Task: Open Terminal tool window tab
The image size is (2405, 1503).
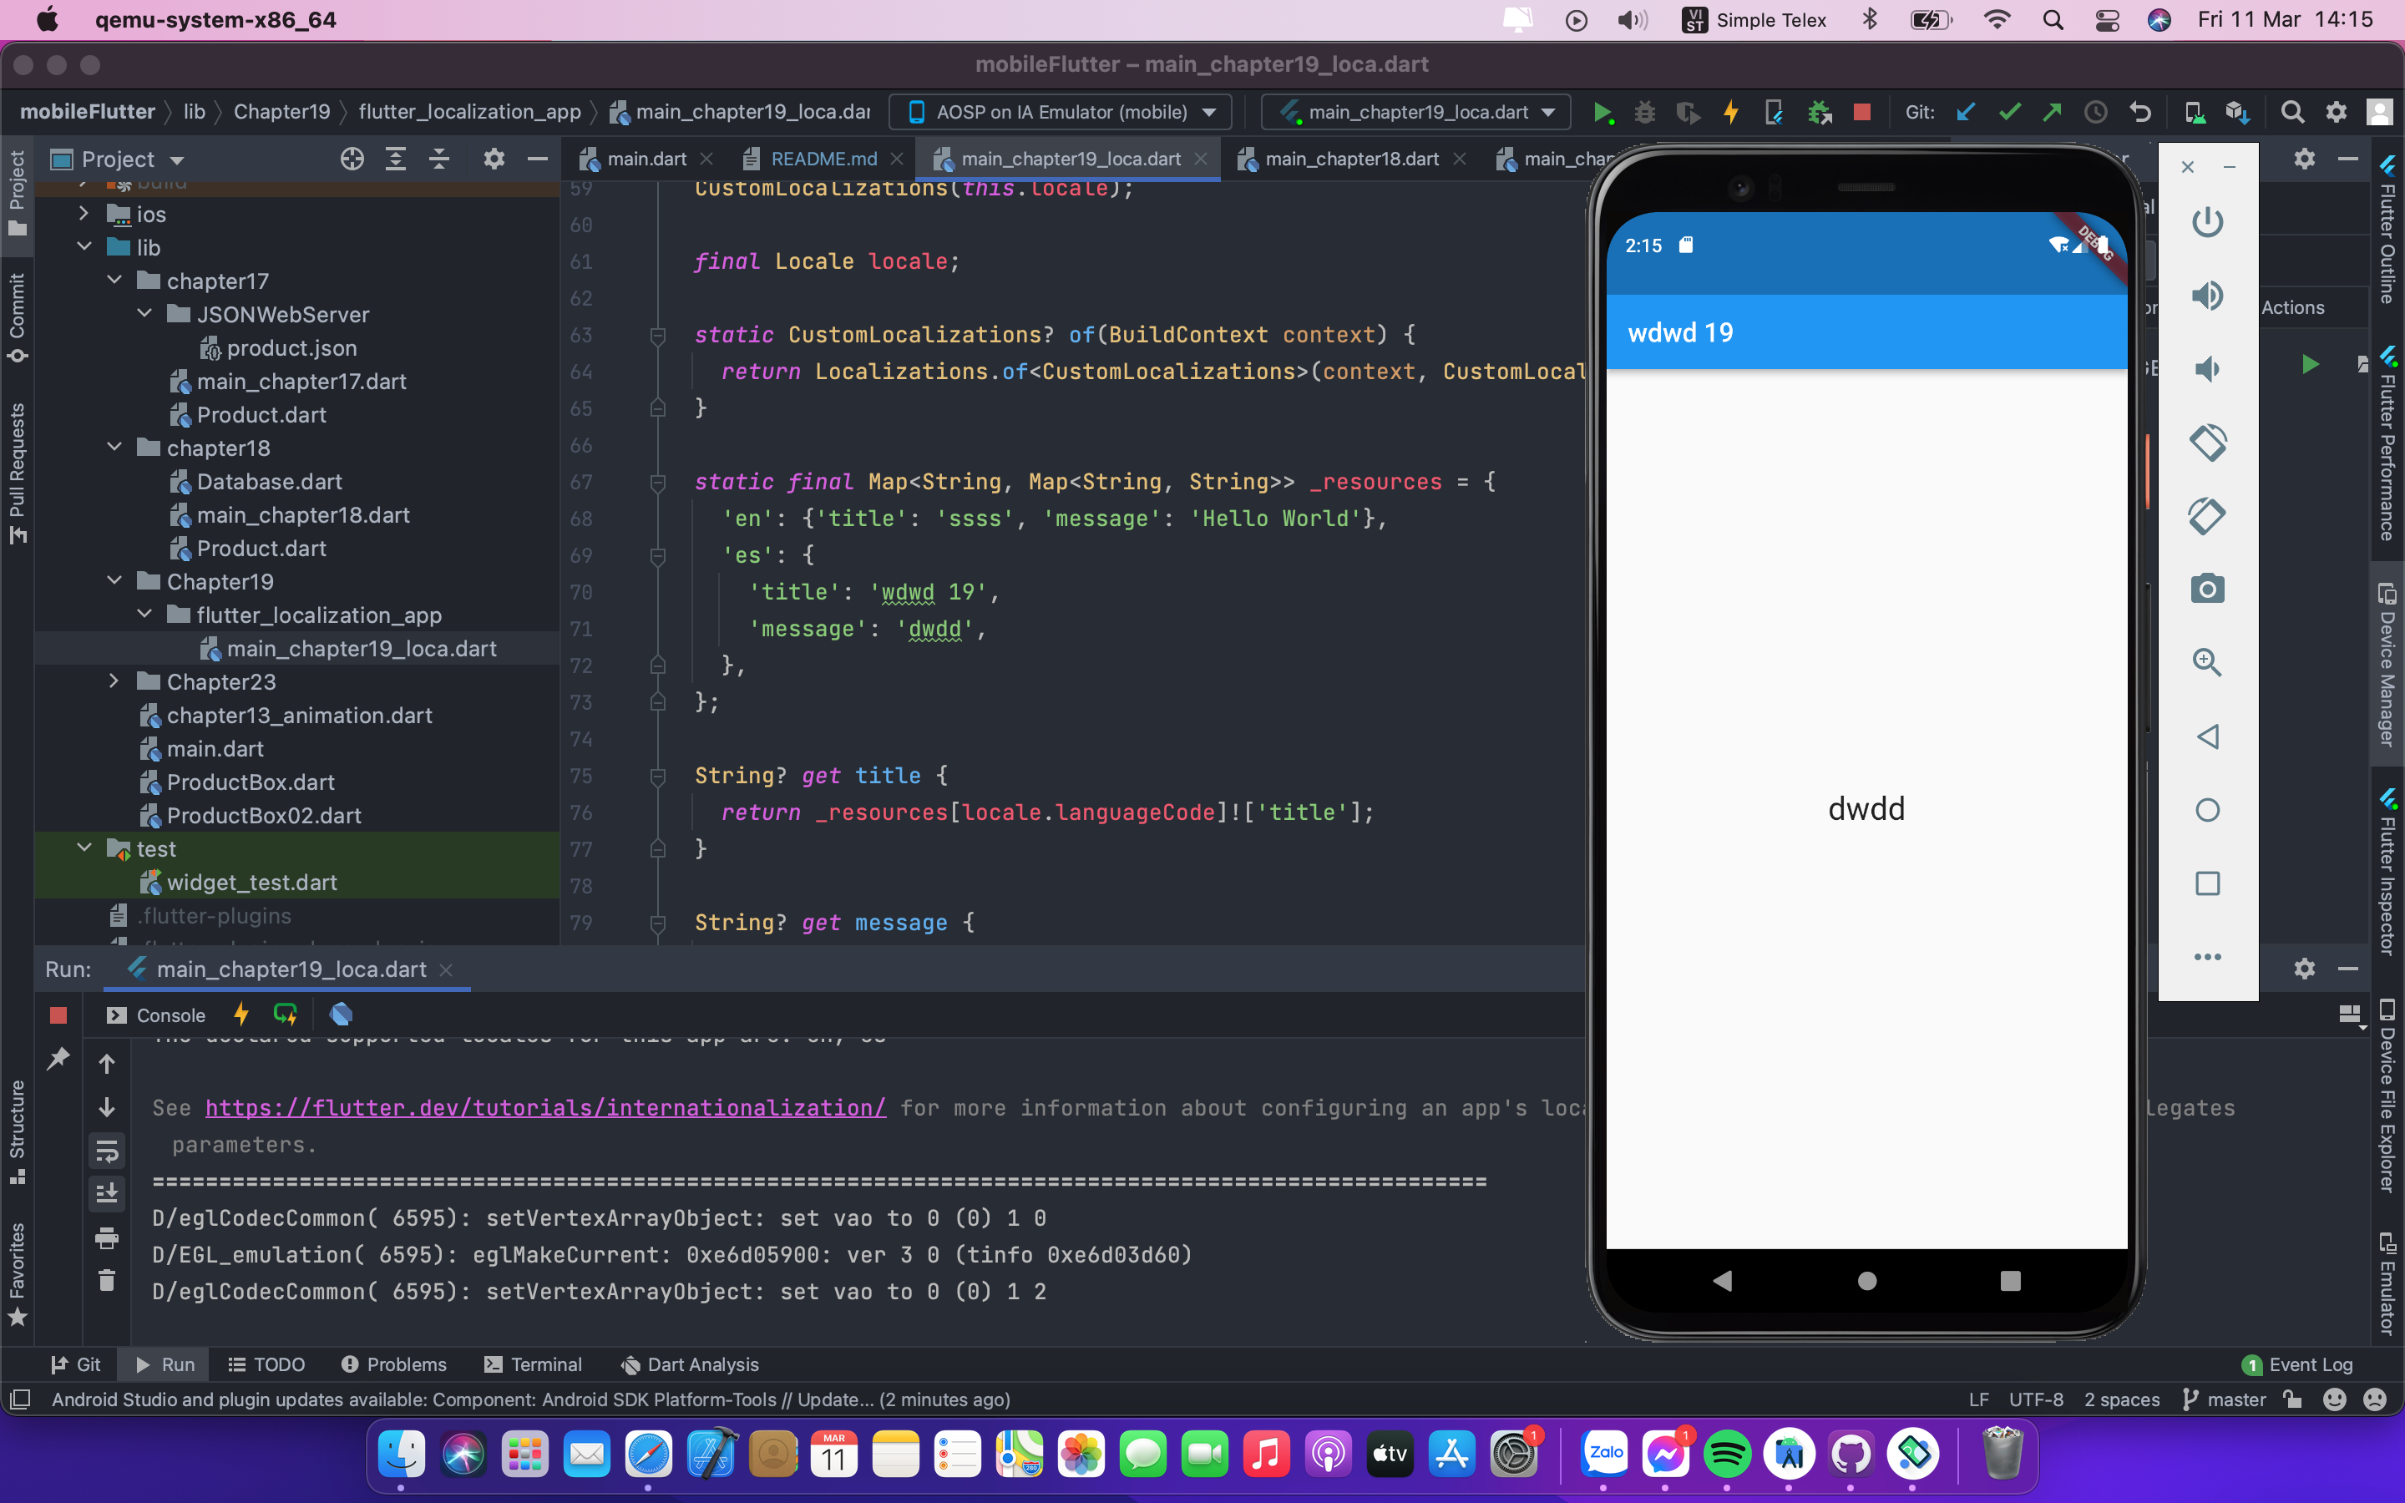Action: coord(534,1364)
